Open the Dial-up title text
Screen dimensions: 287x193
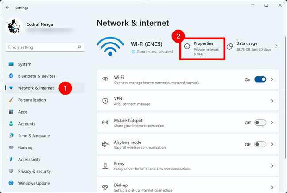(x=121, y=185)
